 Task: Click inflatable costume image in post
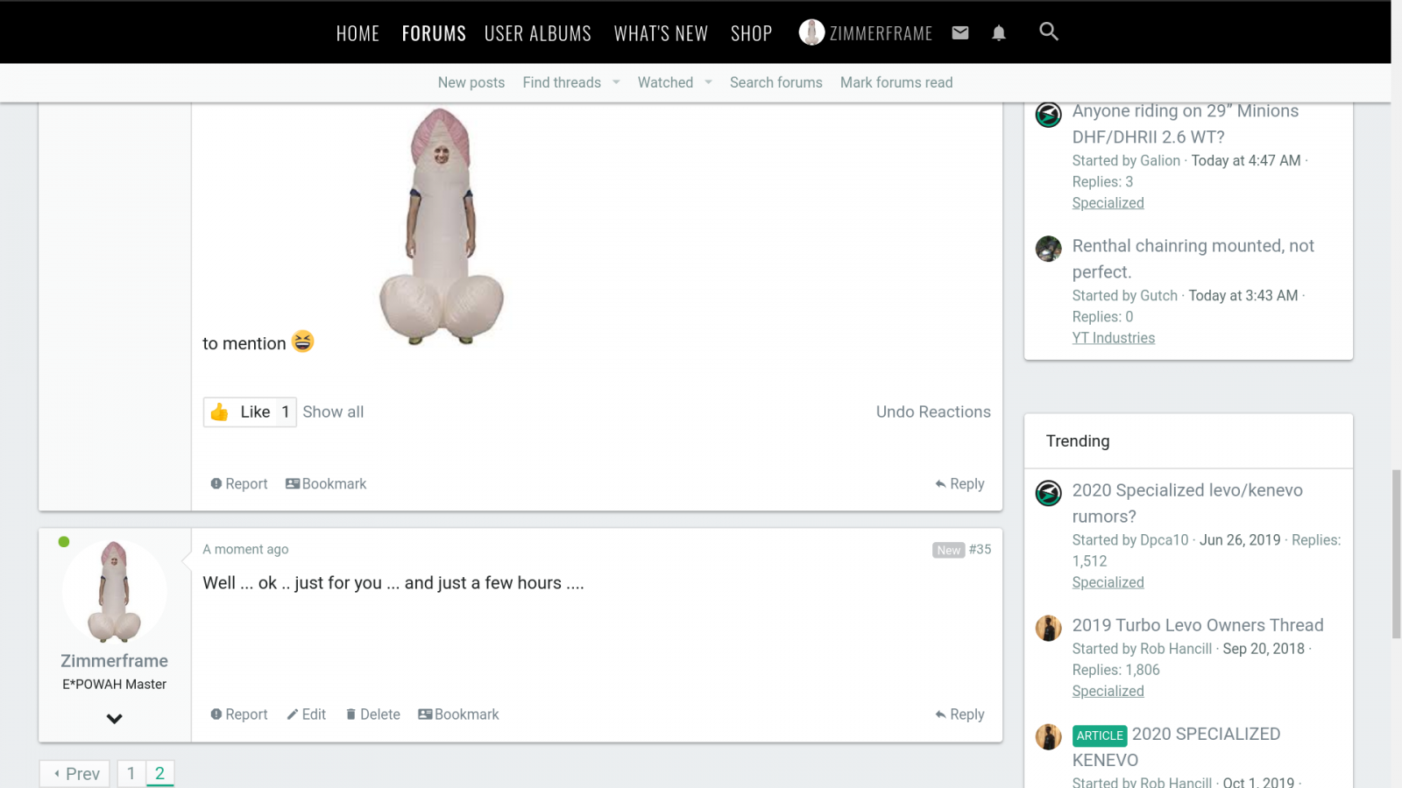(x=442, y=227)
